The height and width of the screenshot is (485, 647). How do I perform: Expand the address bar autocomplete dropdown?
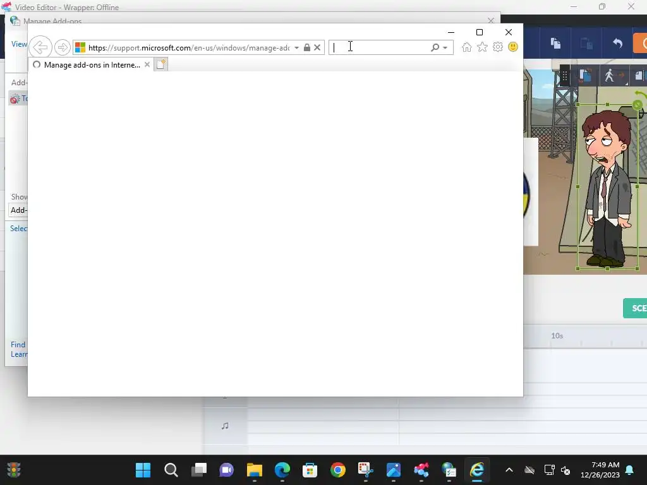(x=296, y=48)
